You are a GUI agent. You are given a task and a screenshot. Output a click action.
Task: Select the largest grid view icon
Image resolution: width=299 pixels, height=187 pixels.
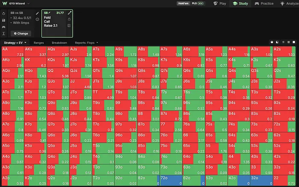(294, 42)
